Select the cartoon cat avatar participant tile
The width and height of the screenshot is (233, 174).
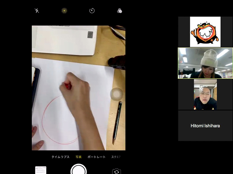click(x=205, y=32)
